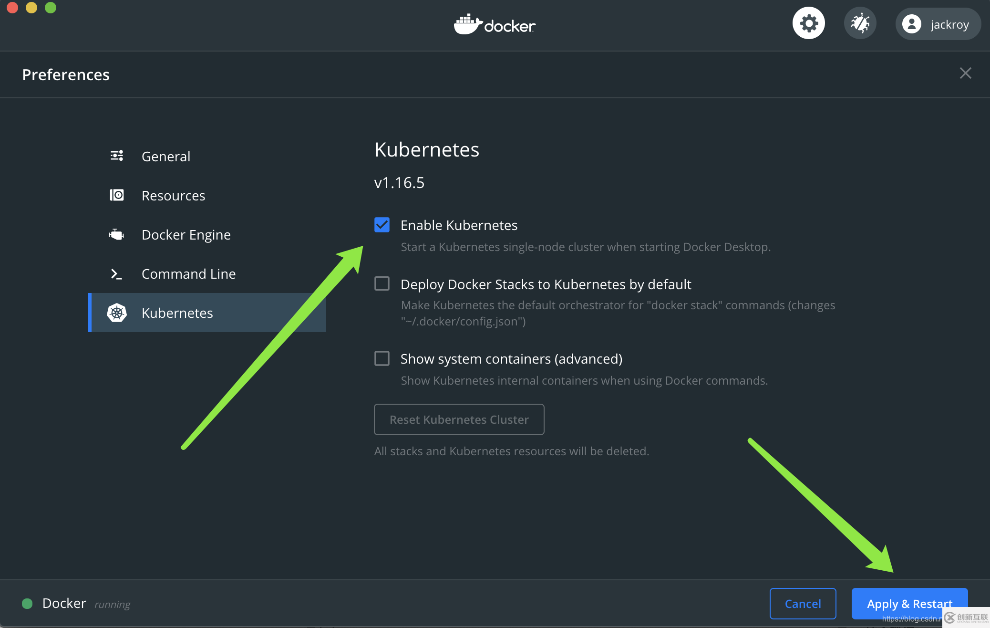990x628 pixels.
Task: Open the Docker Engine preferences section
Action: click(186, 234)
